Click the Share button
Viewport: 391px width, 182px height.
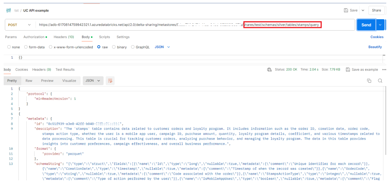(377, 11)
